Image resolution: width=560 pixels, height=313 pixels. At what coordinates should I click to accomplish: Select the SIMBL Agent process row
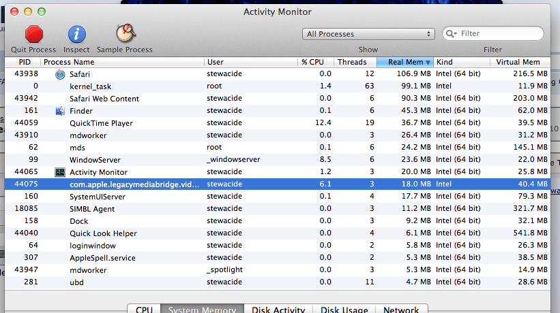[x=278, y=209]
